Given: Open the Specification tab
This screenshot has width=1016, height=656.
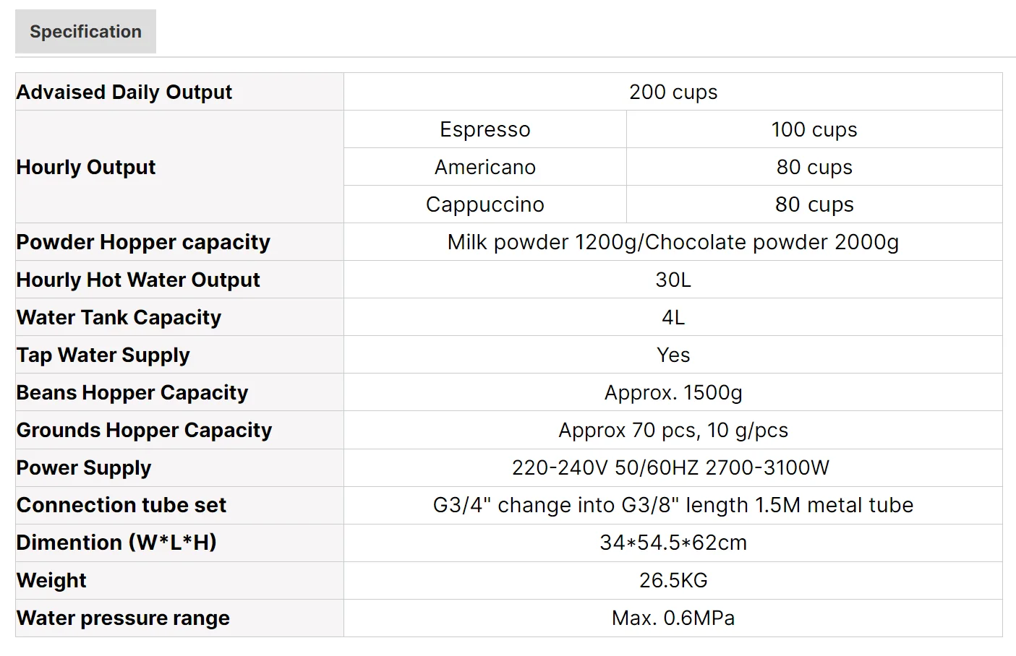Looking at the screenshot, I should [x=85, y=32].
